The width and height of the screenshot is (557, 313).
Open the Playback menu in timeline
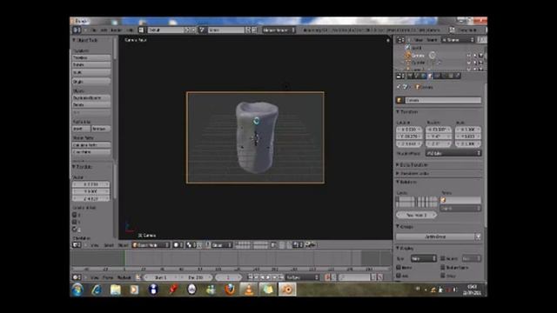pyautogui.click(x=124, y=277)
